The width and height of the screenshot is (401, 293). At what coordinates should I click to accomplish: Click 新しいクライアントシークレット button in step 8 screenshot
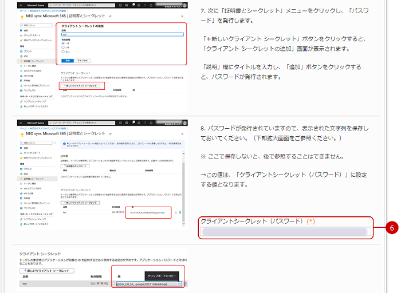tap(80, 203)
